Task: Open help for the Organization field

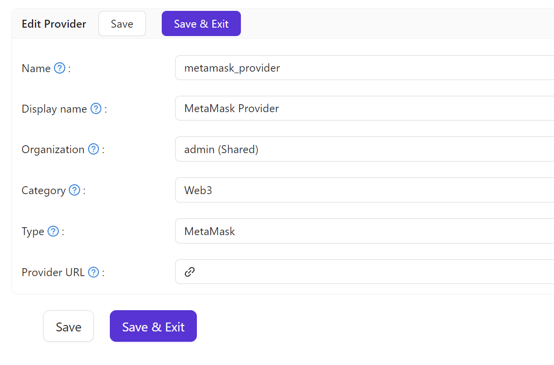Action: tap(93, 149)
